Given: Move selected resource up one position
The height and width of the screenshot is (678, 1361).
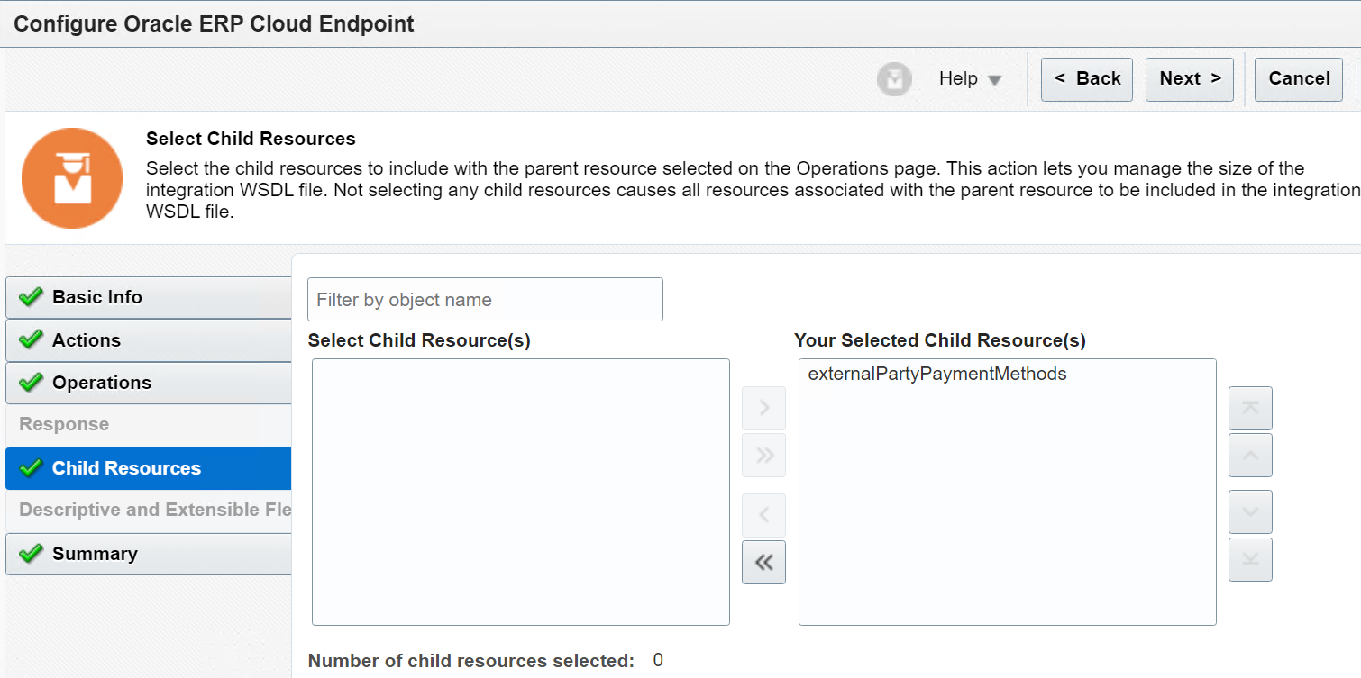Looking at the screenshot, I should (x=1250, y=456).
